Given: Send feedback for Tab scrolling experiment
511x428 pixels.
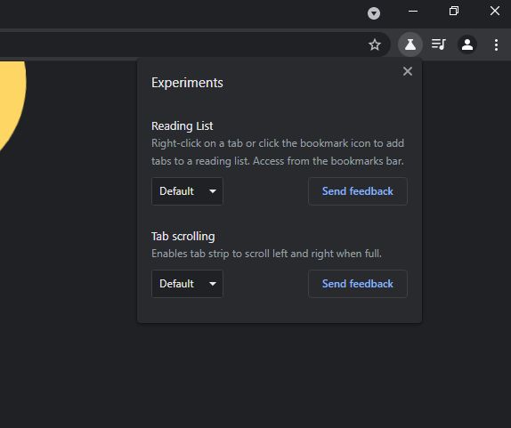Looking at the screenshot, I should [358, 284].
